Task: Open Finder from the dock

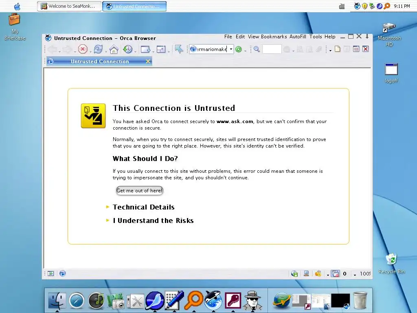Action: click(57, 301)
